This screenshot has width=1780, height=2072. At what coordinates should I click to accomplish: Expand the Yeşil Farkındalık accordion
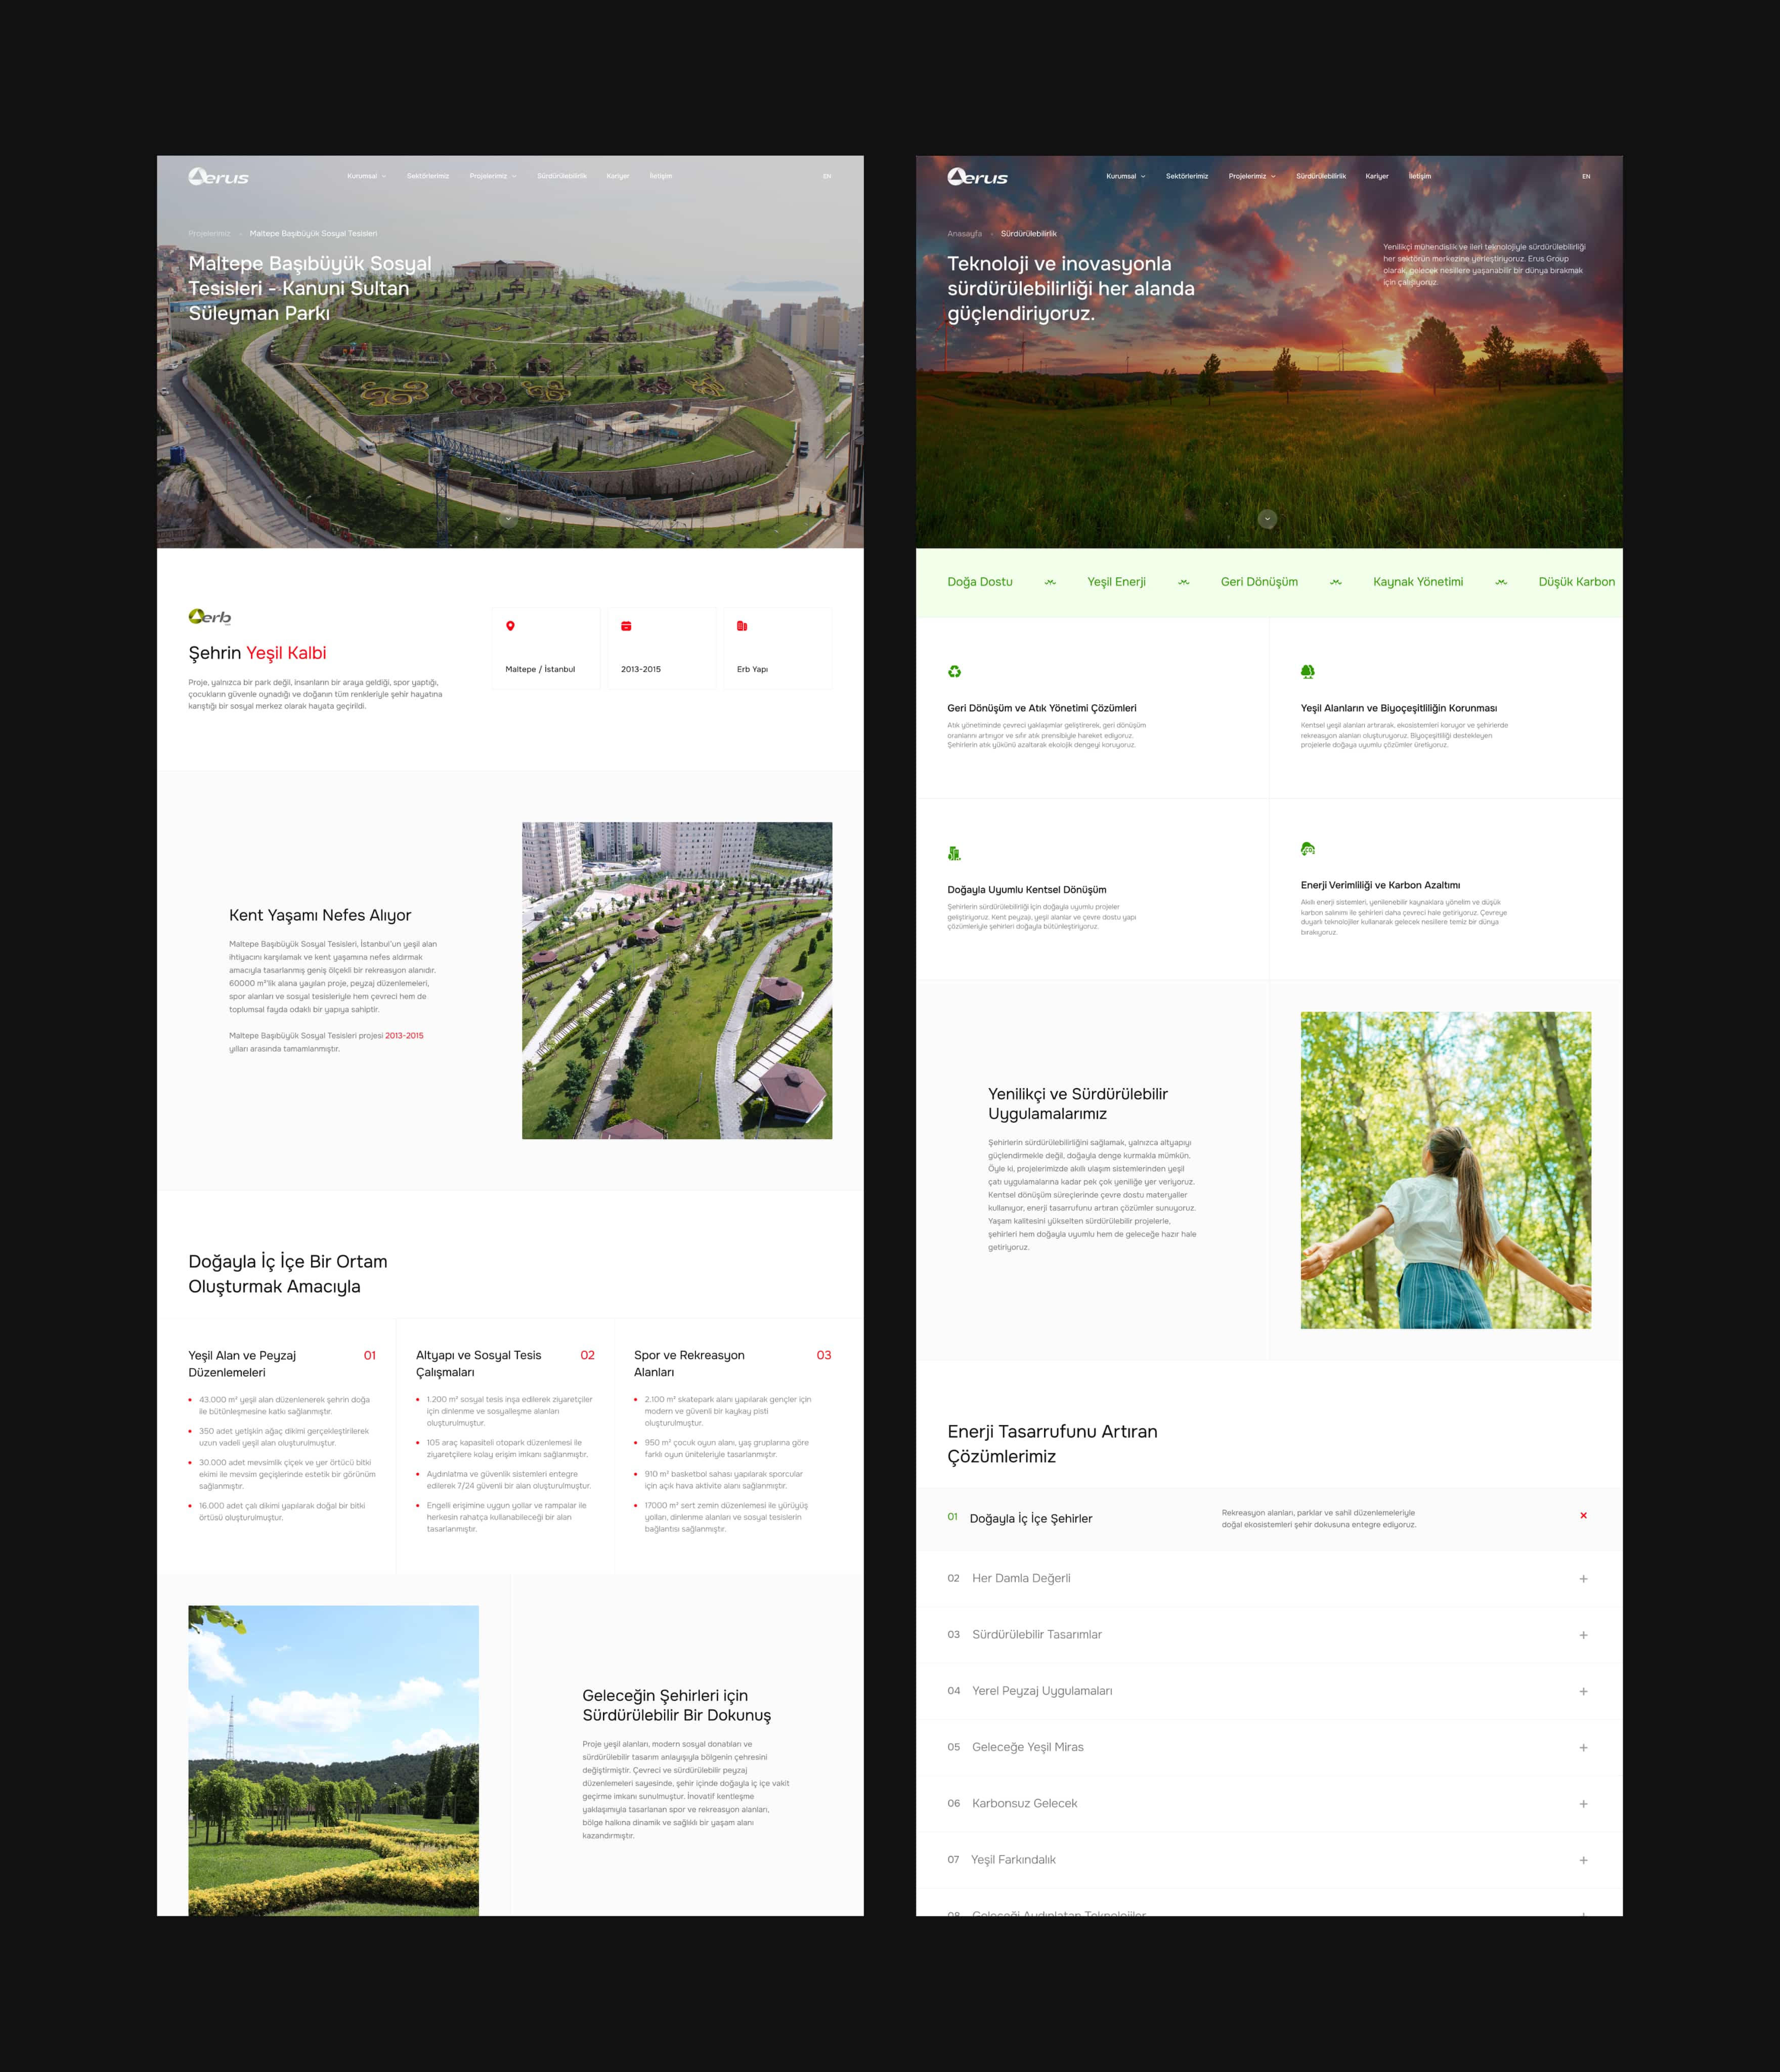[x=1583, y=1860]
